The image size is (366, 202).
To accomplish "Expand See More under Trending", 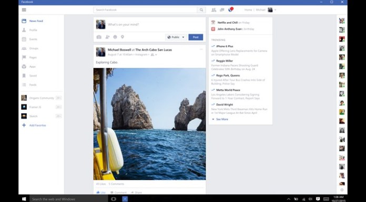I will (220, 119).
